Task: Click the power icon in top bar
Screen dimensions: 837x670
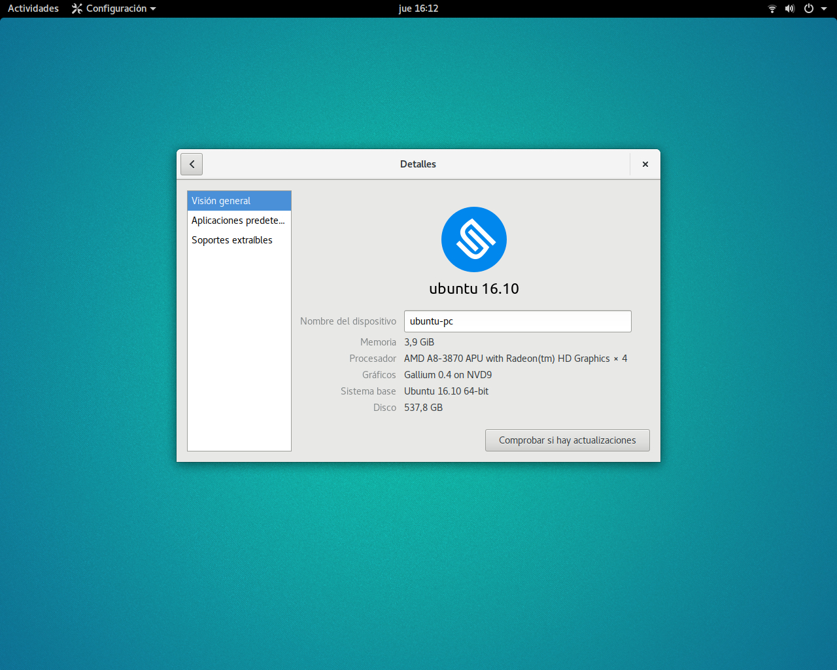Action: coord(809,9)
